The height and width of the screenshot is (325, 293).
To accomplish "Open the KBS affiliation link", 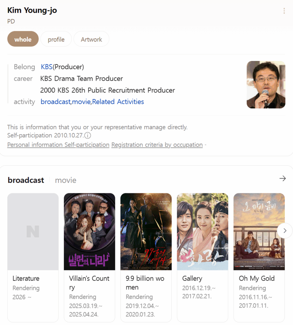I will [x=47, y=67].
